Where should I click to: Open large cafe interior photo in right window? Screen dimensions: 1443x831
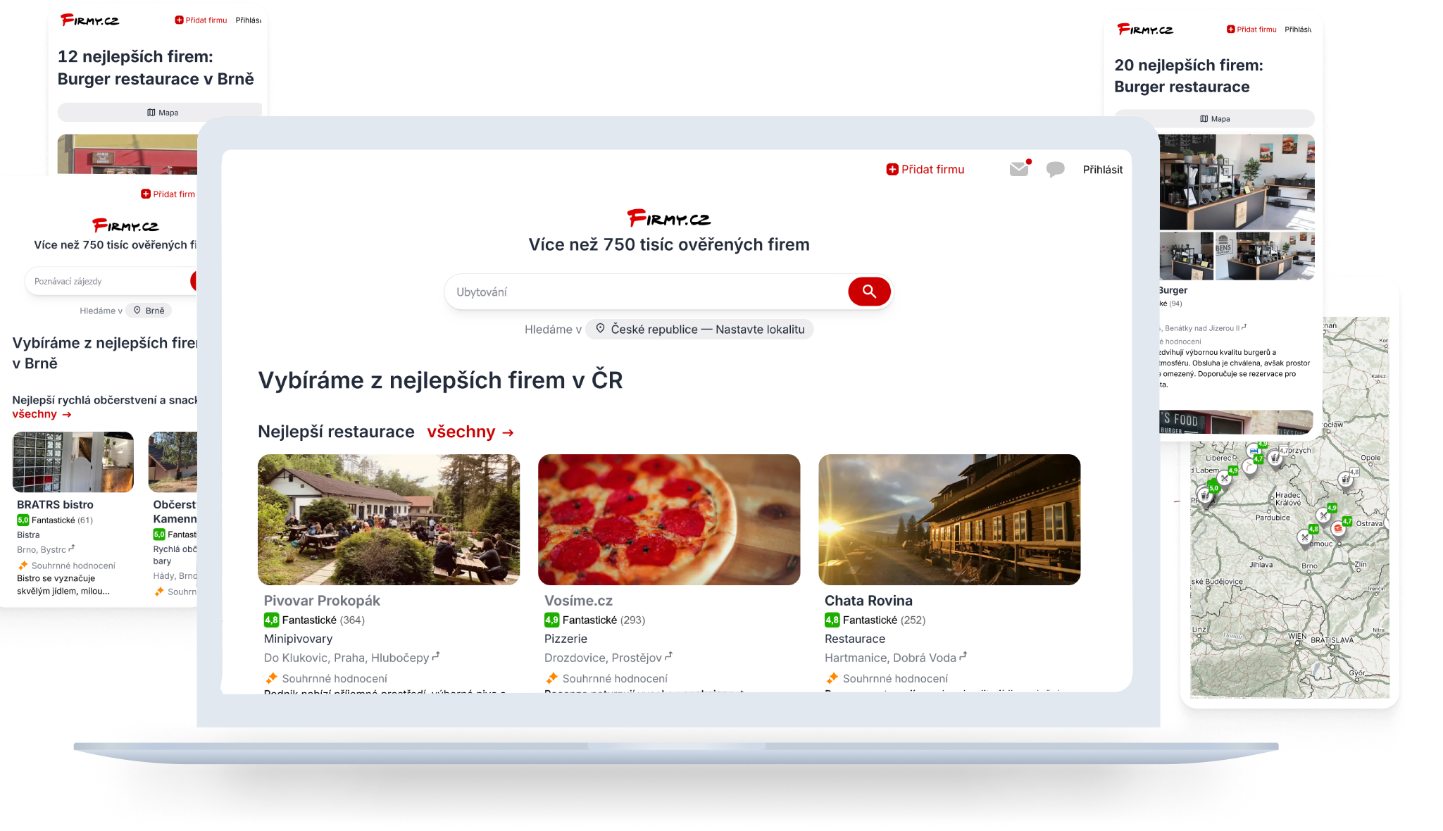pyautogui.click(x=1237, y=182)
